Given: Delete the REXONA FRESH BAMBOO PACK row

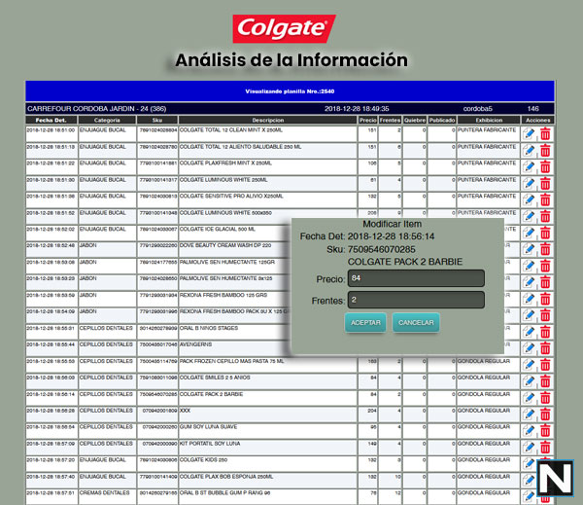Looking at the screenshot, I should click(x=545, y=315).
